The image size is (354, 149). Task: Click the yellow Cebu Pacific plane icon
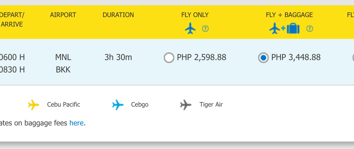point(33,105)
